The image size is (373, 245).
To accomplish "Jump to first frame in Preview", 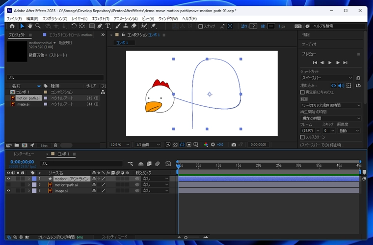I will (315, 63).
